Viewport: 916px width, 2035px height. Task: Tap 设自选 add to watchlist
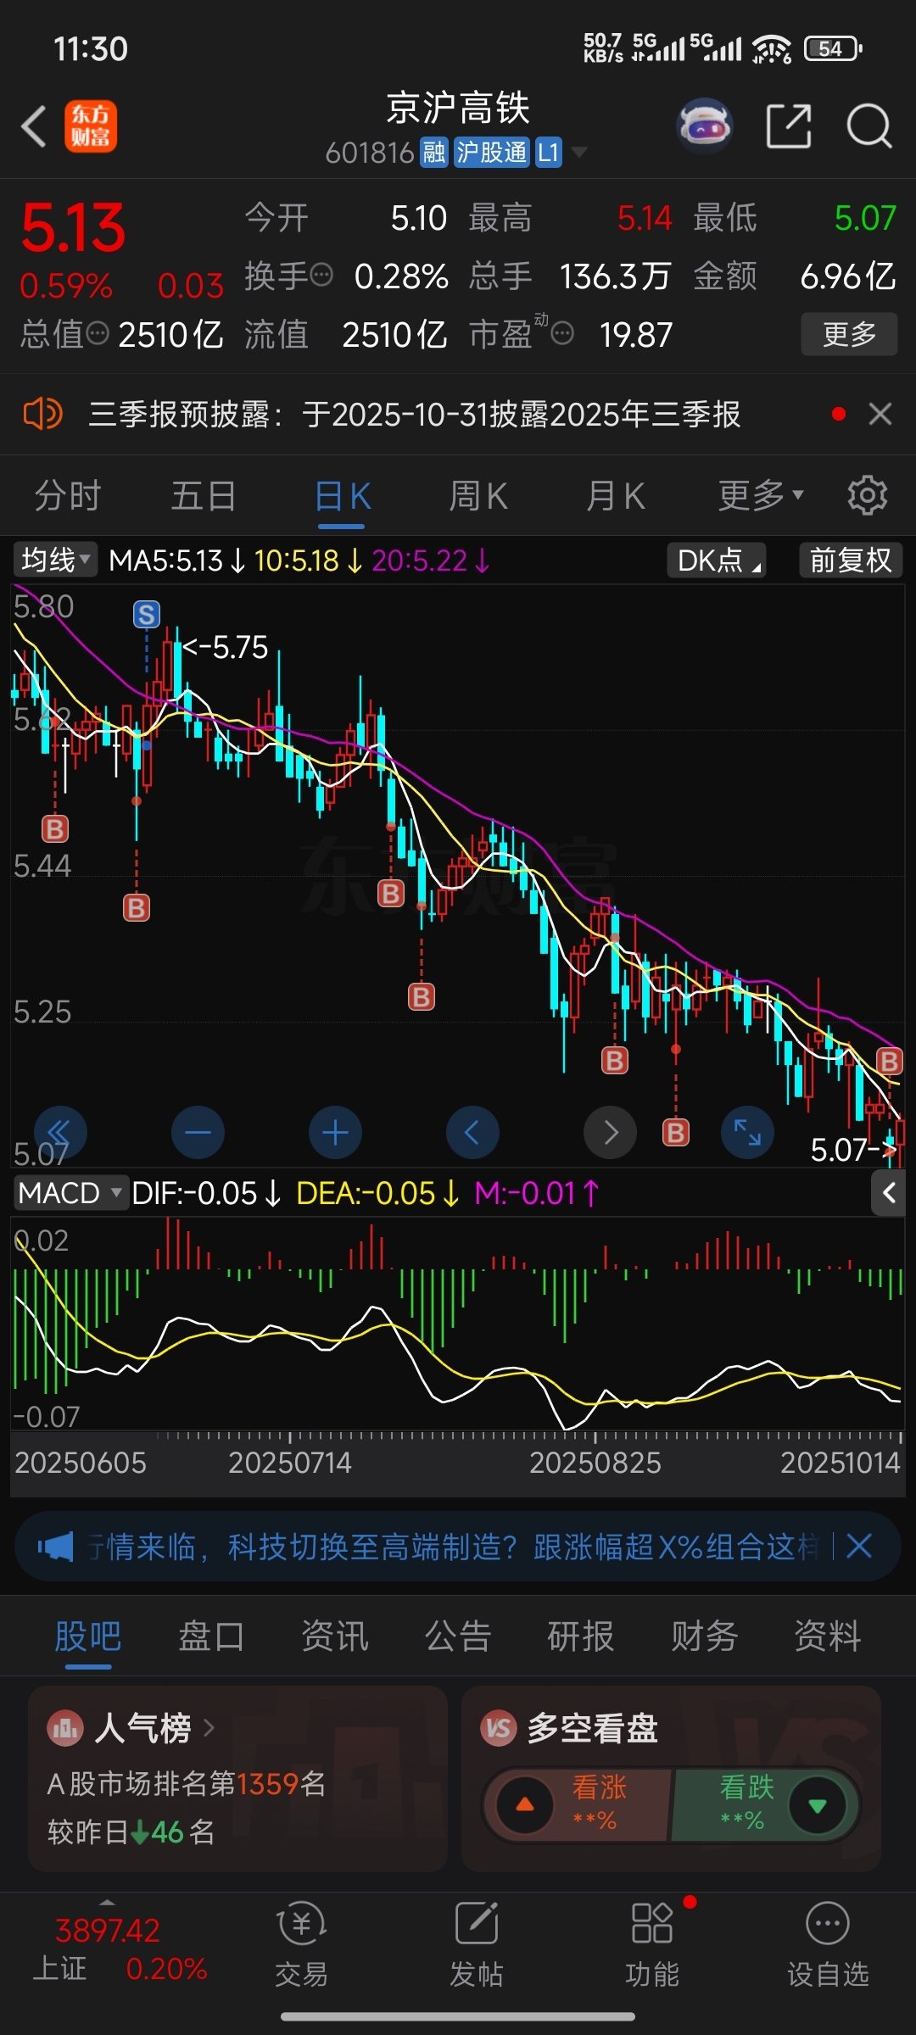coord(828,1944)
